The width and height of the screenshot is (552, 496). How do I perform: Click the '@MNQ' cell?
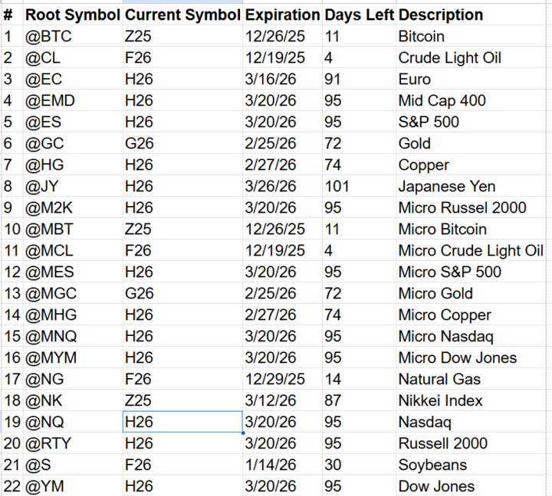[x=73, y=337]
